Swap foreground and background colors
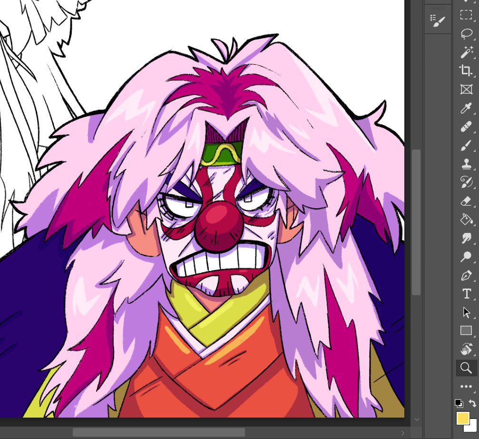The width and height of the screenshot is (479, 439). pos(472,403)
